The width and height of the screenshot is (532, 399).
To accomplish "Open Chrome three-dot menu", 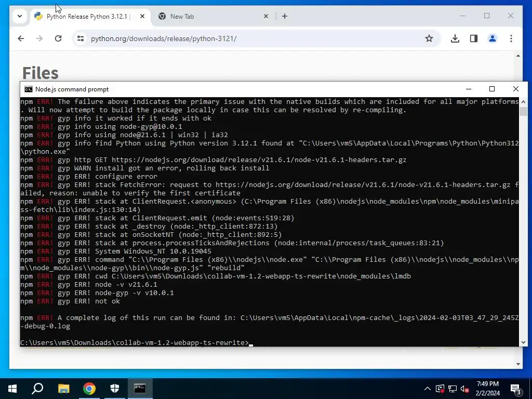I will pos(511,38).
